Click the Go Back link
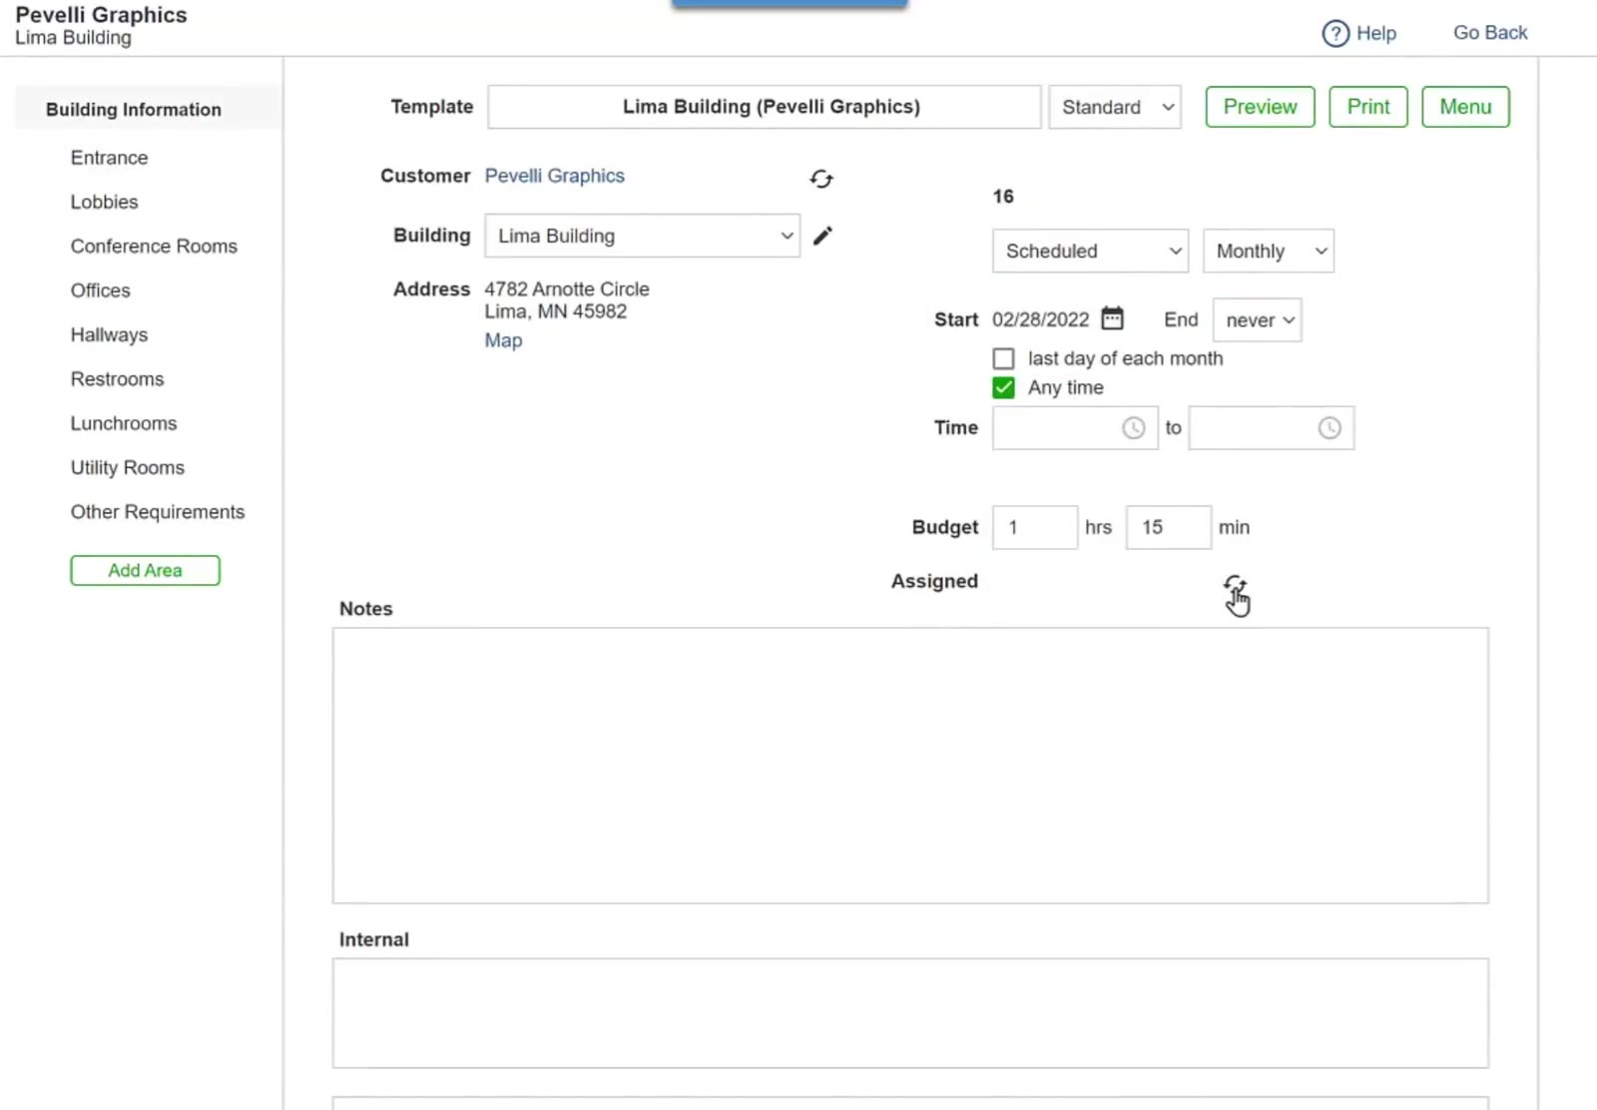Screen dimensions: 1597x1110 click(1490, 33)
